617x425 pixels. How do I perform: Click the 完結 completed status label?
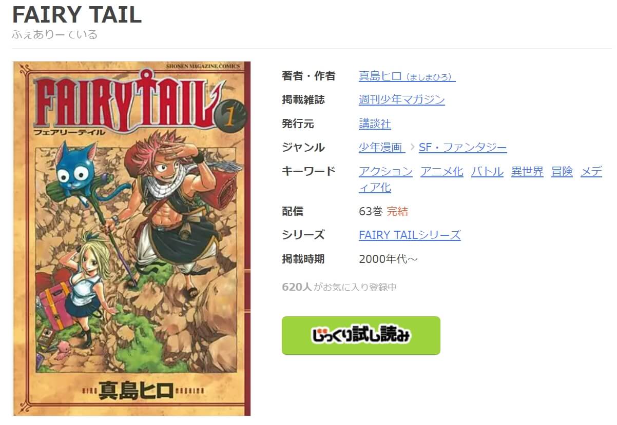coord(397,211)
